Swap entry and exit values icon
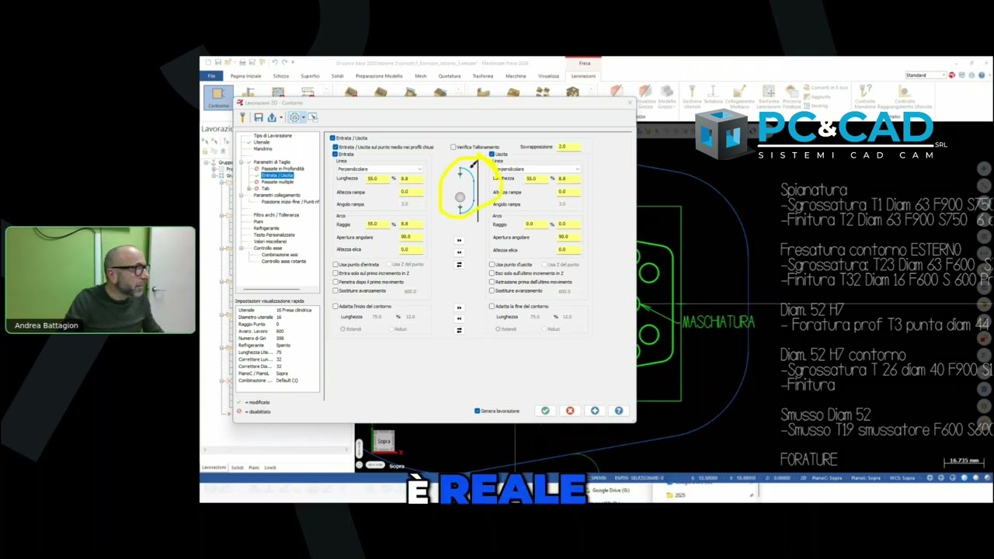The width and height of the screenshot is (994, 559). [459, 265]
